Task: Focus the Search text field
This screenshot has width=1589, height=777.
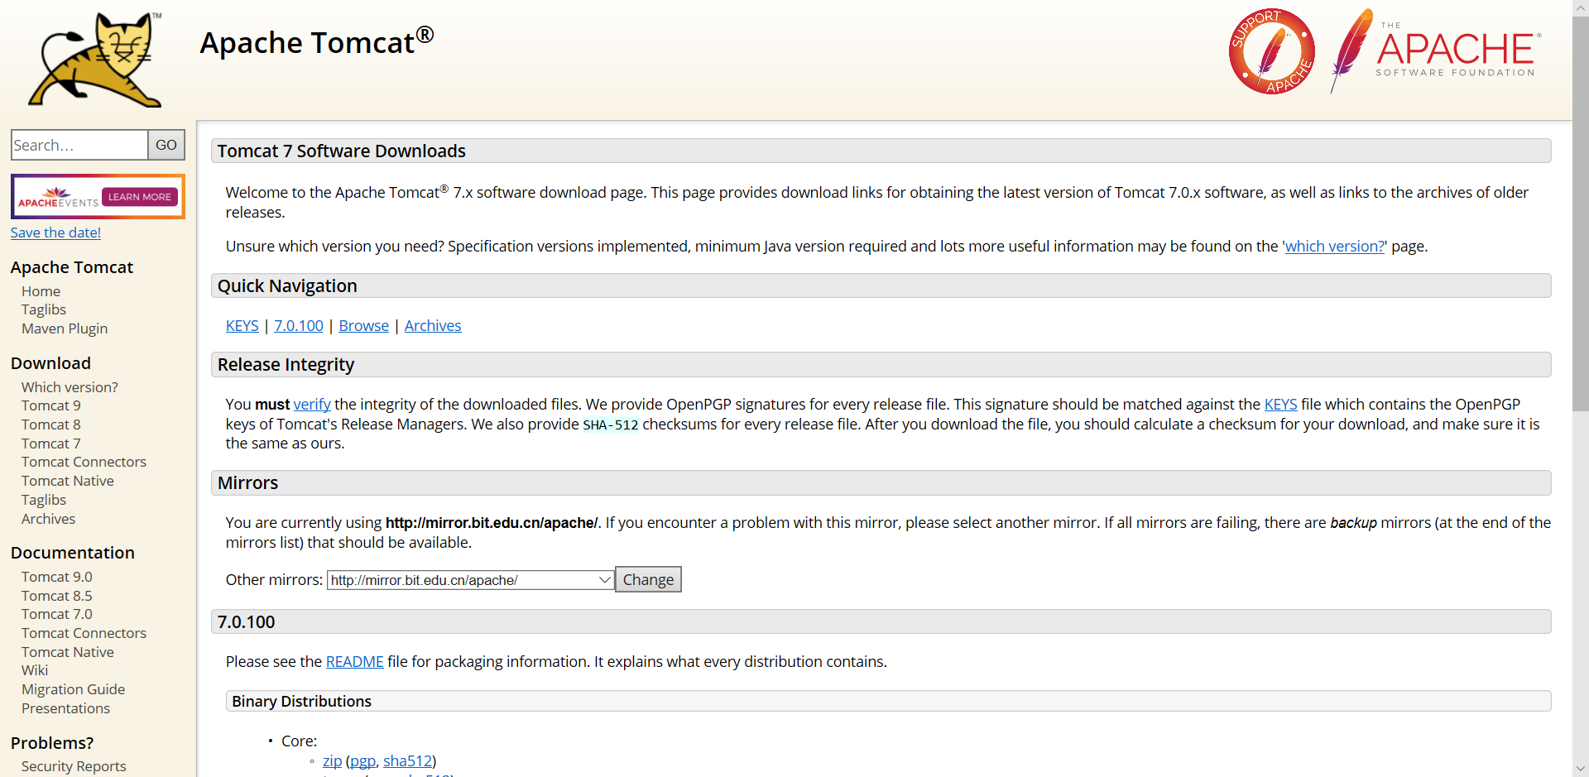Action: point(79,145)
